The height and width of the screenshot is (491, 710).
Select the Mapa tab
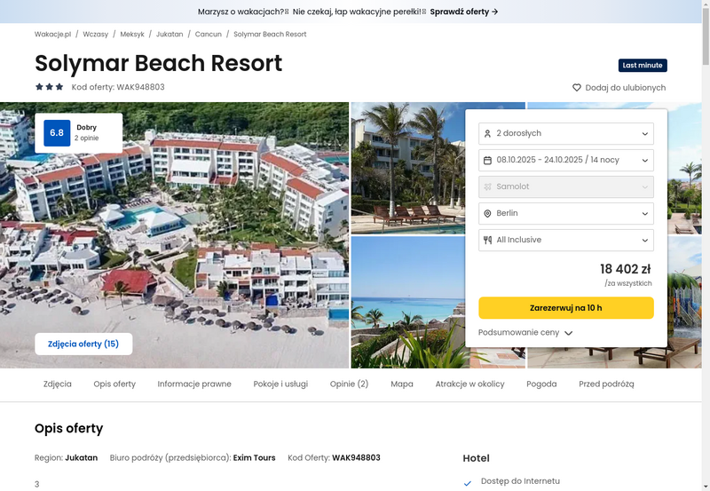tap(402, 384)
